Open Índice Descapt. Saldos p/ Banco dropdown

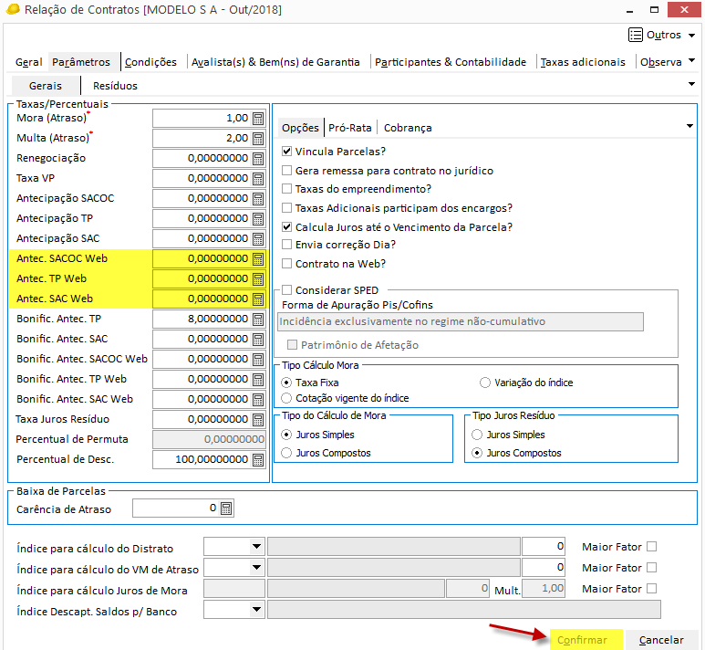click(256, 610)
